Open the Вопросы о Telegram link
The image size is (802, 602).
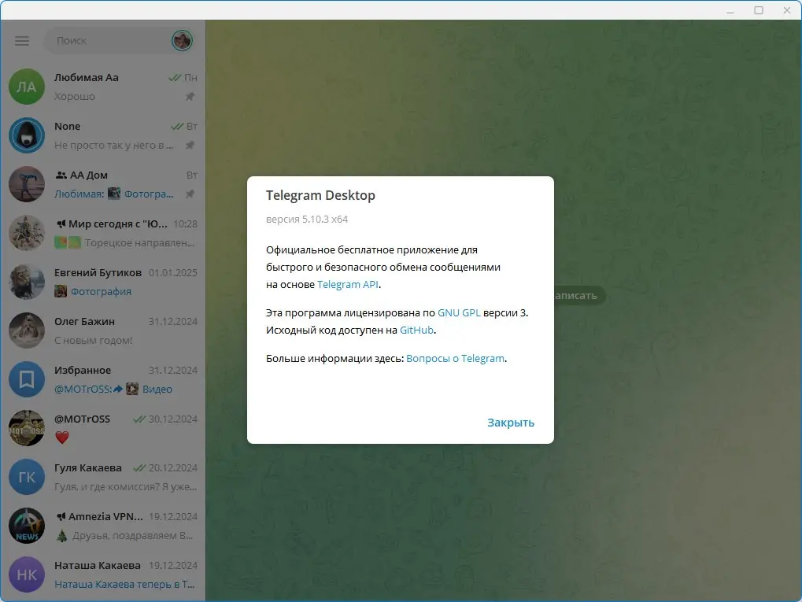pyautogui.click(x=455, y=359)
